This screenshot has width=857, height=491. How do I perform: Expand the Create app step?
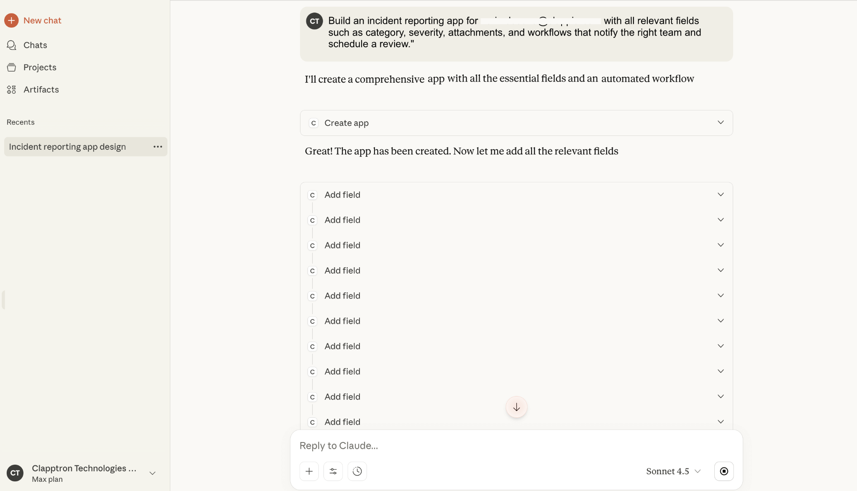[x=721, y=123]
